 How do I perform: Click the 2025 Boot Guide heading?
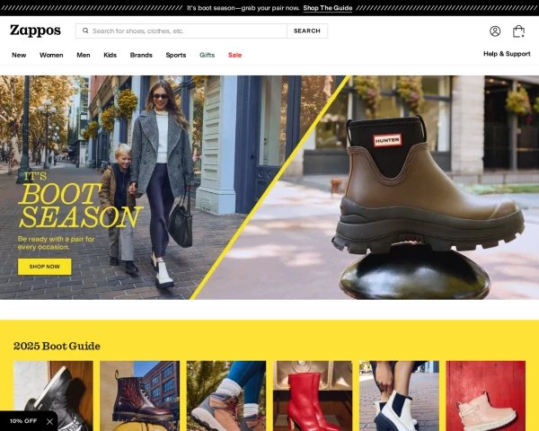(57, 346)
